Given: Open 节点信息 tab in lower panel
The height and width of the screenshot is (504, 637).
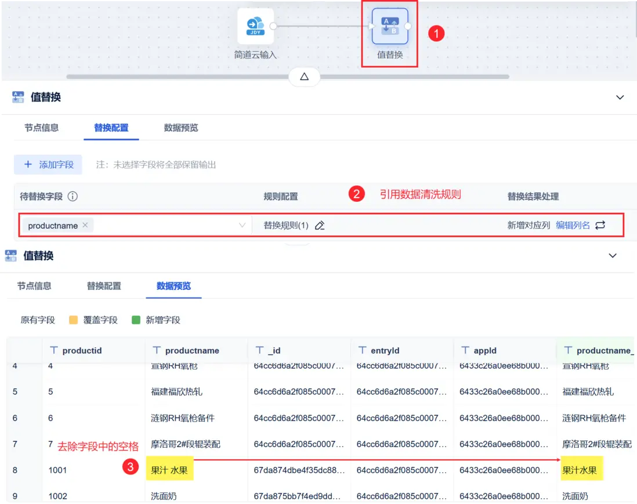Looking at the screenshot, I should pyautogui.click(x=34, y=286).
